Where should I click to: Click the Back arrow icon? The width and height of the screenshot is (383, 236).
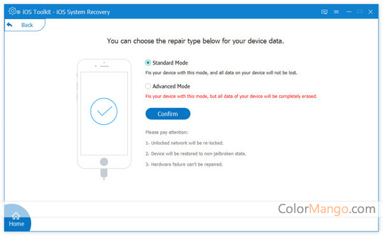point(10,25)
